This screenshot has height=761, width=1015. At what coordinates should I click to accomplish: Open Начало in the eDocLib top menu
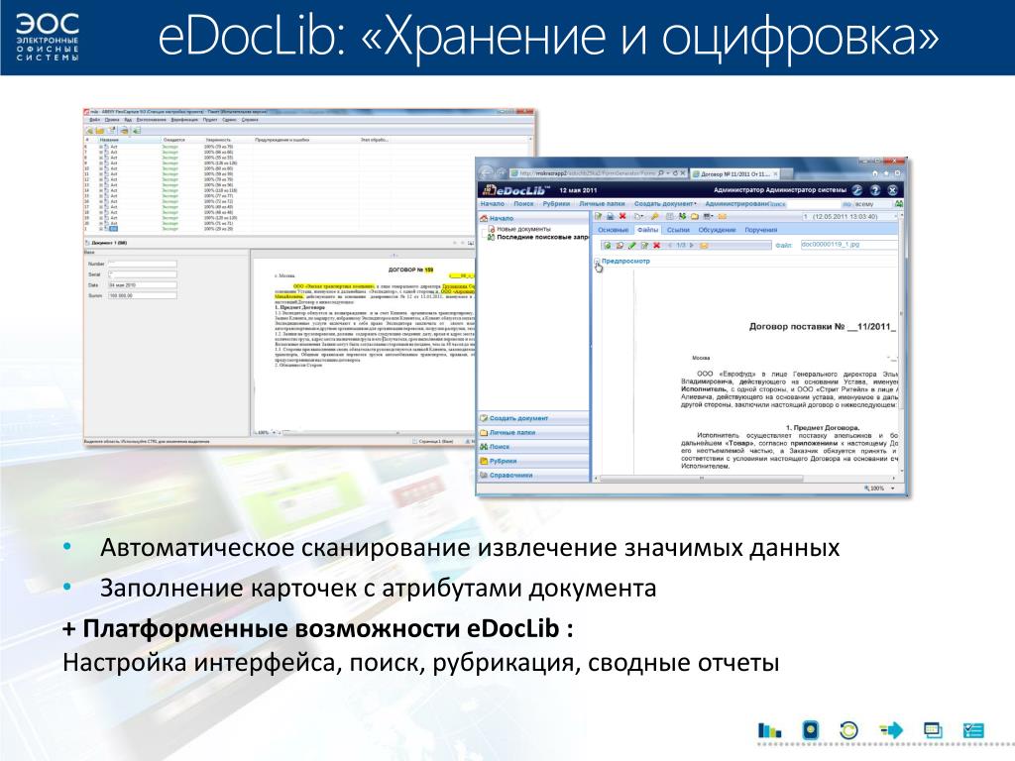point(493,204)
